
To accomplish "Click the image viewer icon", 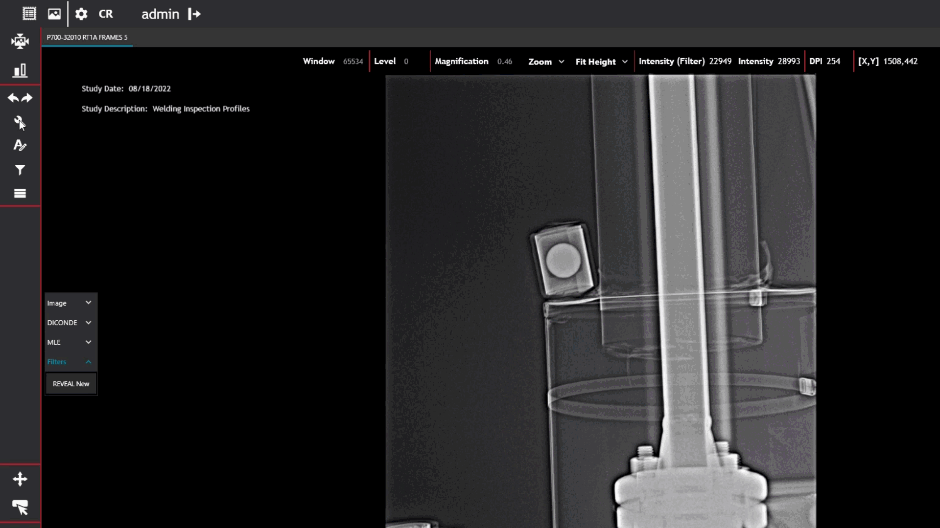I will (x=54, y=14).
